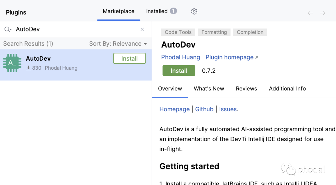The width and height of the screenshot is (336, 185).
Task: Clear the search field with the X icon
Action: (142, 29)
